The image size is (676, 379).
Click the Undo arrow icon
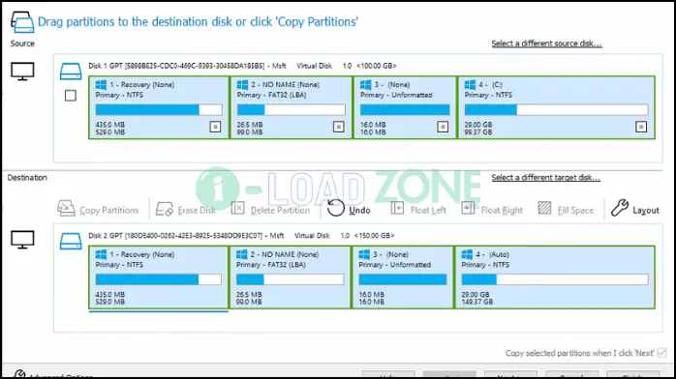(x=335, y=208)
